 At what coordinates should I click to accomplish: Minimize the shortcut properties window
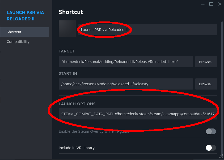[203, 4]
